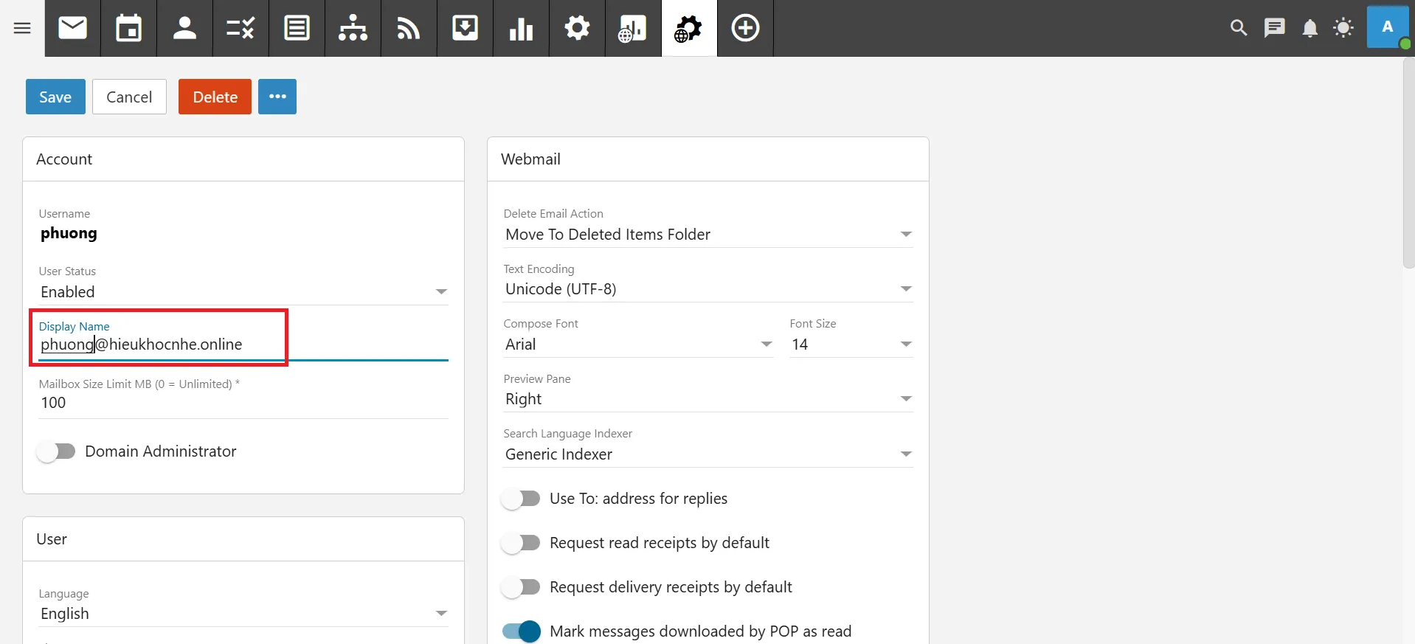This screenshot has width=1415, height=644.
Task: Open the Contacts person icon
Action: point(184,28)
